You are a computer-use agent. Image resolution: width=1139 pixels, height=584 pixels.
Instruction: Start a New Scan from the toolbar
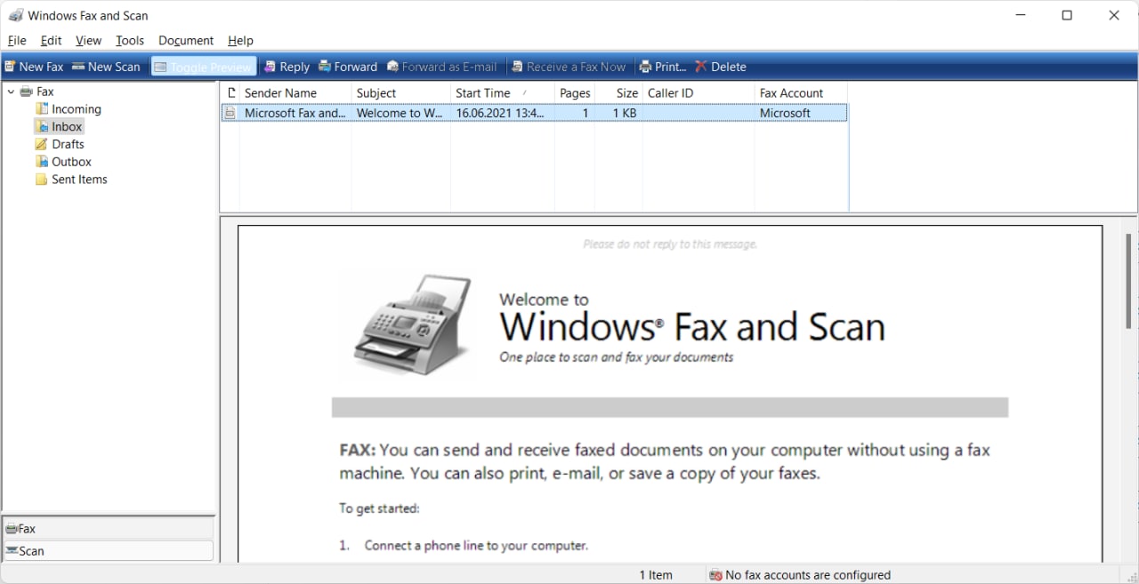coord(106,67)
